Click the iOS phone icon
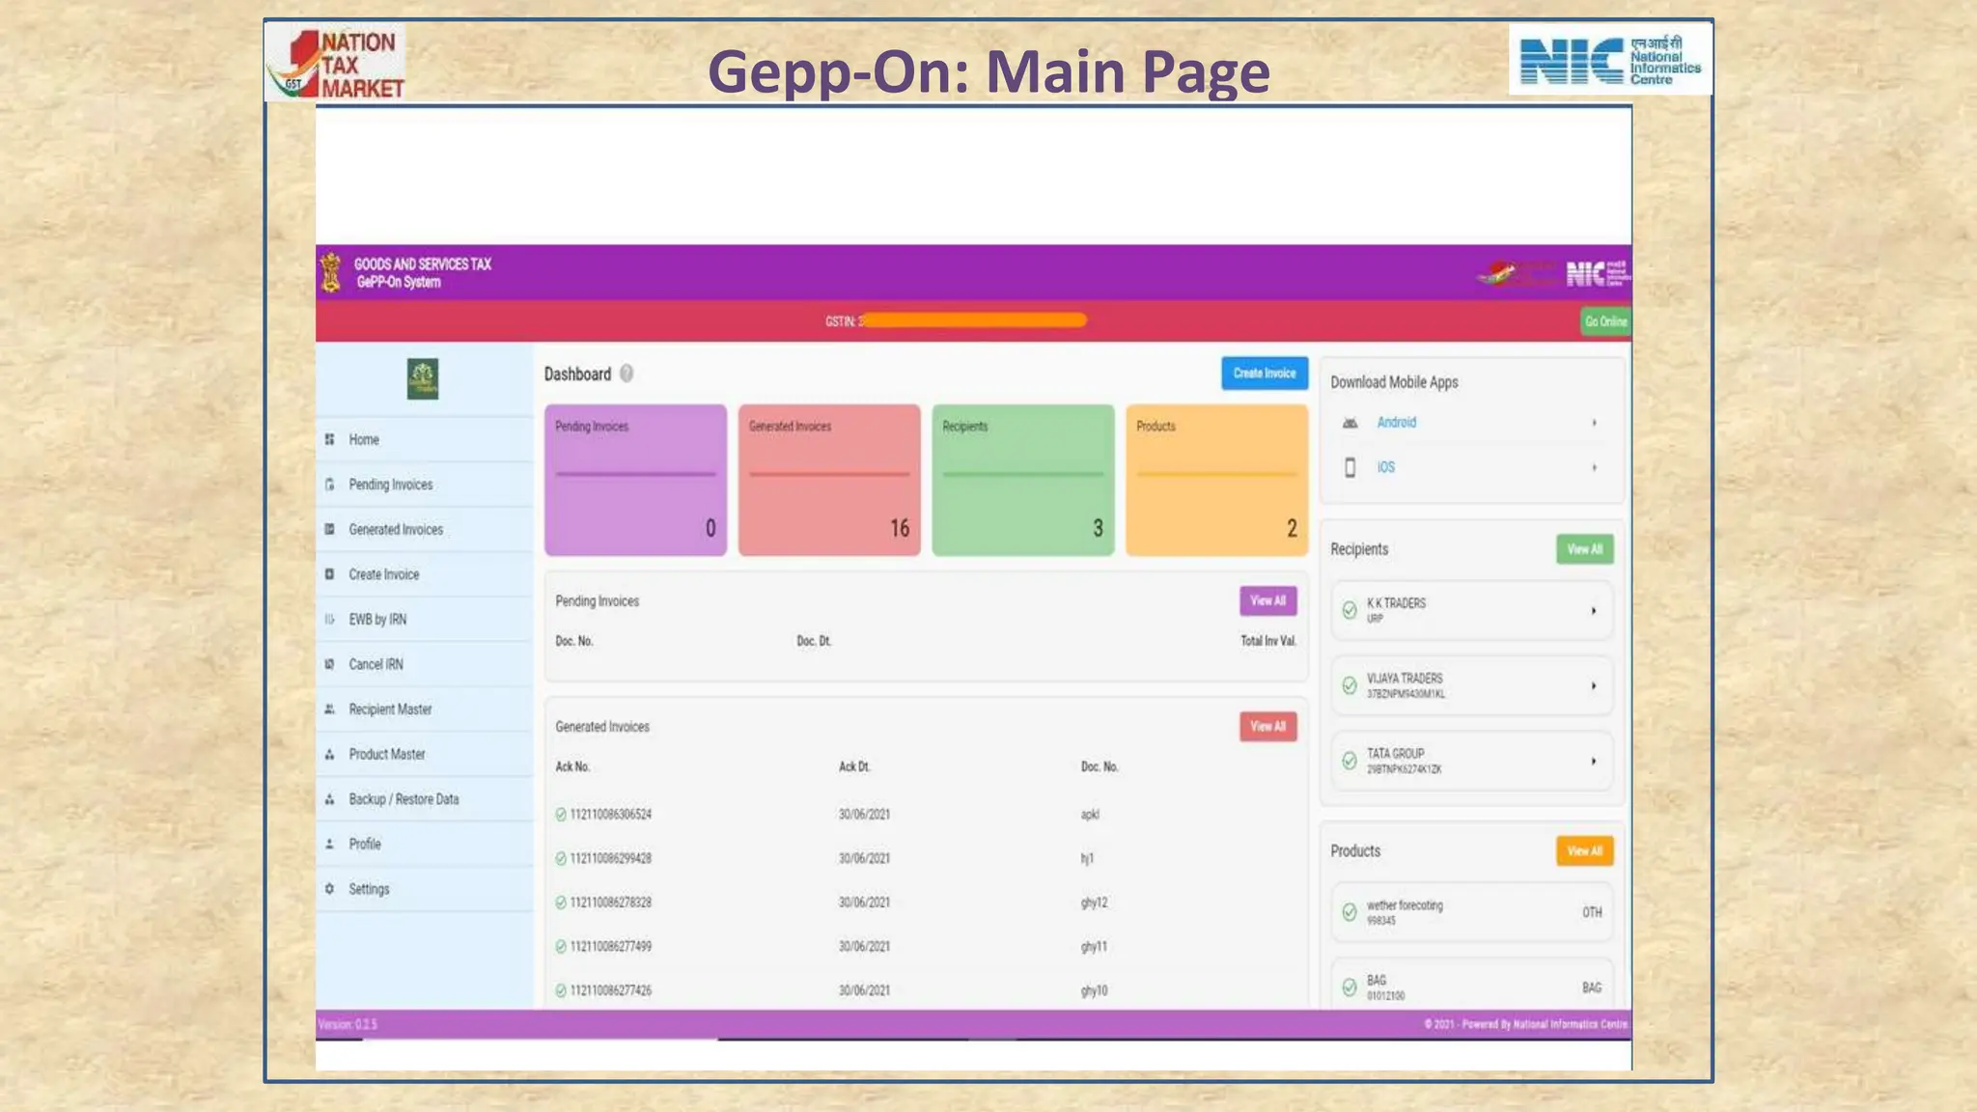The height and width of the screenshot is (1112, 1977). [1350, 467]
